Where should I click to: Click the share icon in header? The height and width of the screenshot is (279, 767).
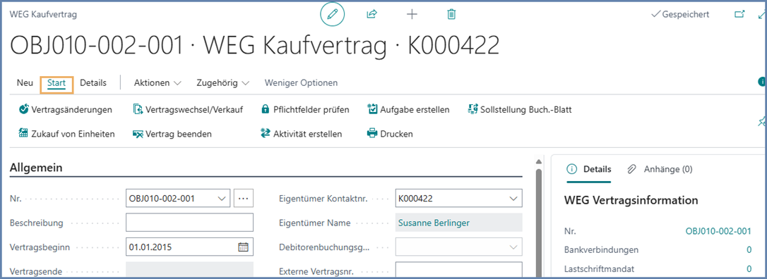(371, 15)
